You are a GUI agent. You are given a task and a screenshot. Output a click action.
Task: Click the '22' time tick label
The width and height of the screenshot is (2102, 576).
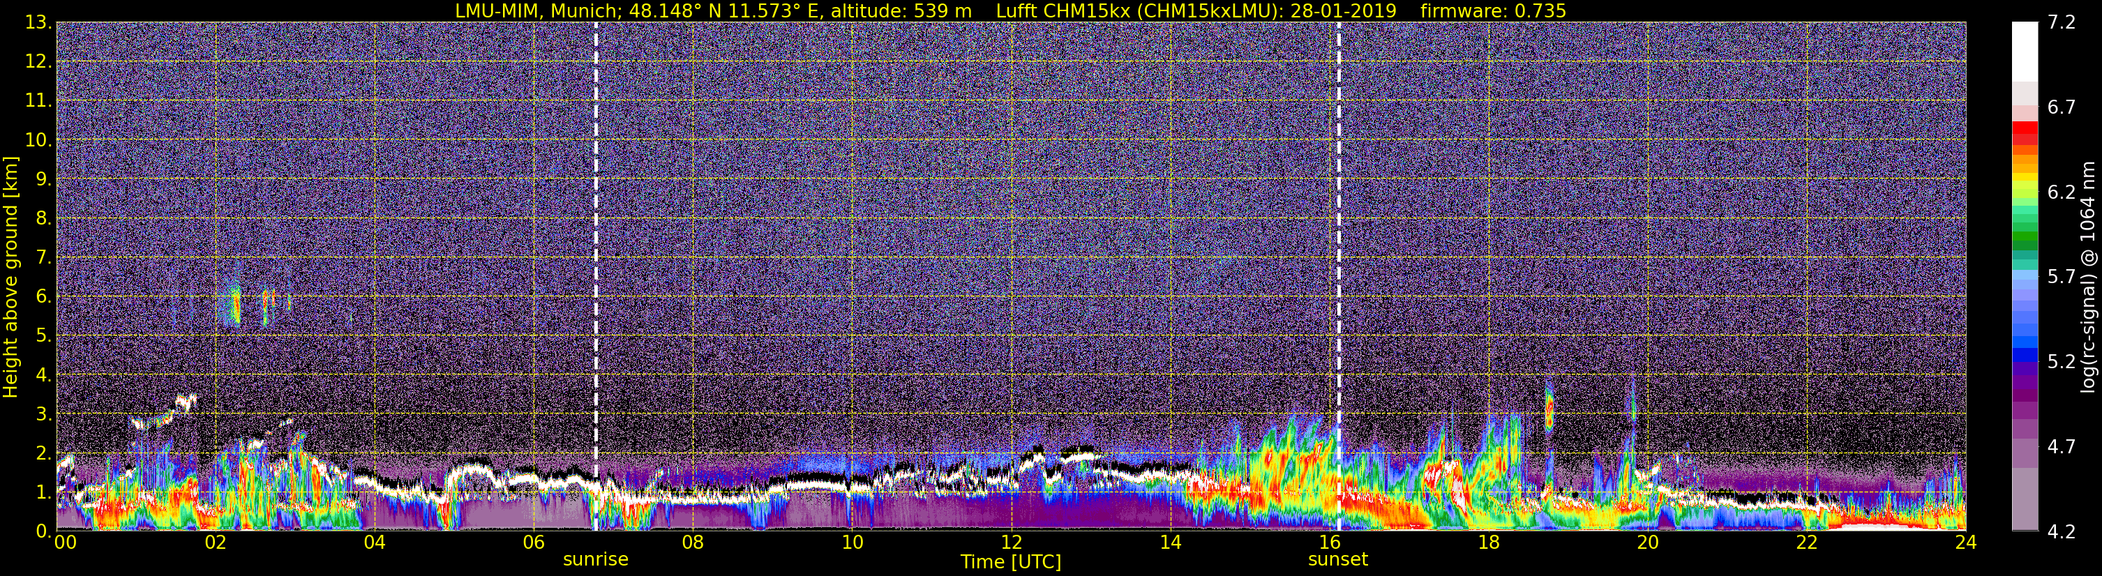1807,543
